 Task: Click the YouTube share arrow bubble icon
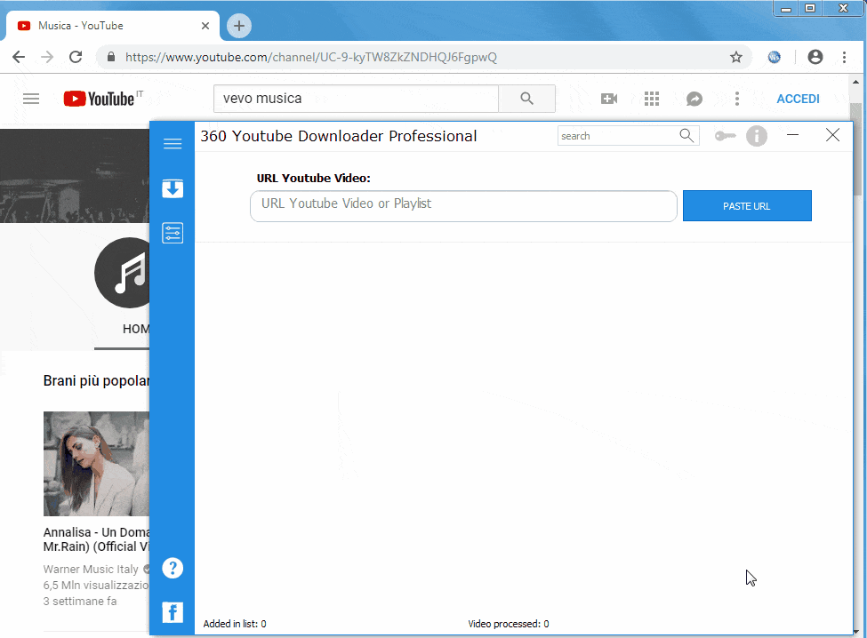(x=694, y=99)
